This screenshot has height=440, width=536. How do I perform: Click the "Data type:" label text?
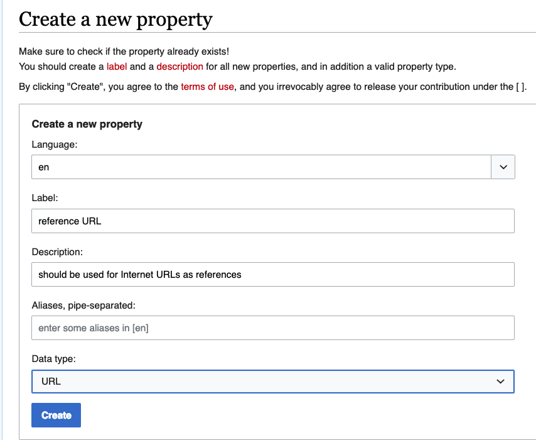tap(54, 359)
